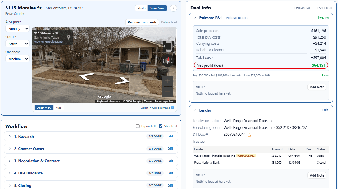
Task: Click the Bexar County label
Action: 15,14
